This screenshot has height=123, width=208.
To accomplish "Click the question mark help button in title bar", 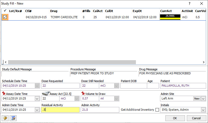I will click(x=190, y=3).
